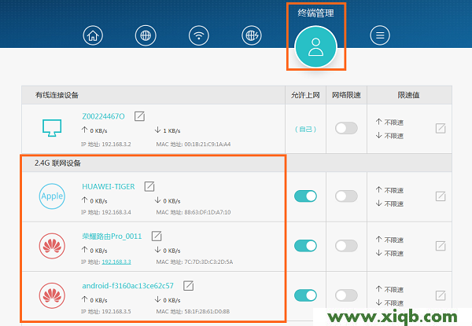472x326 pixels.
Task: Click the globe with lightning bolt icon
Action: click(253, 35)
